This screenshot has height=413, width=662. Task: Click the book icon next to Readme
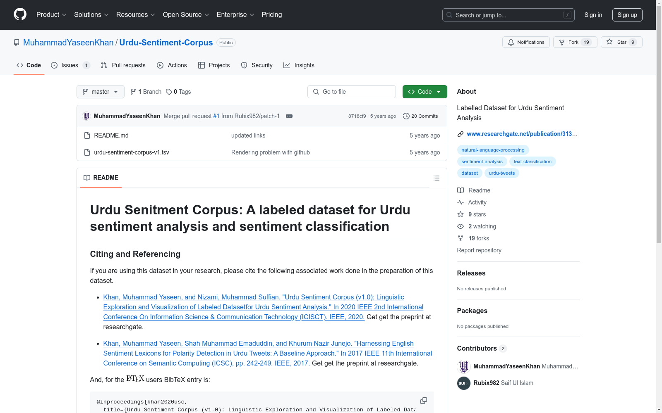click(x=461, y=190)
